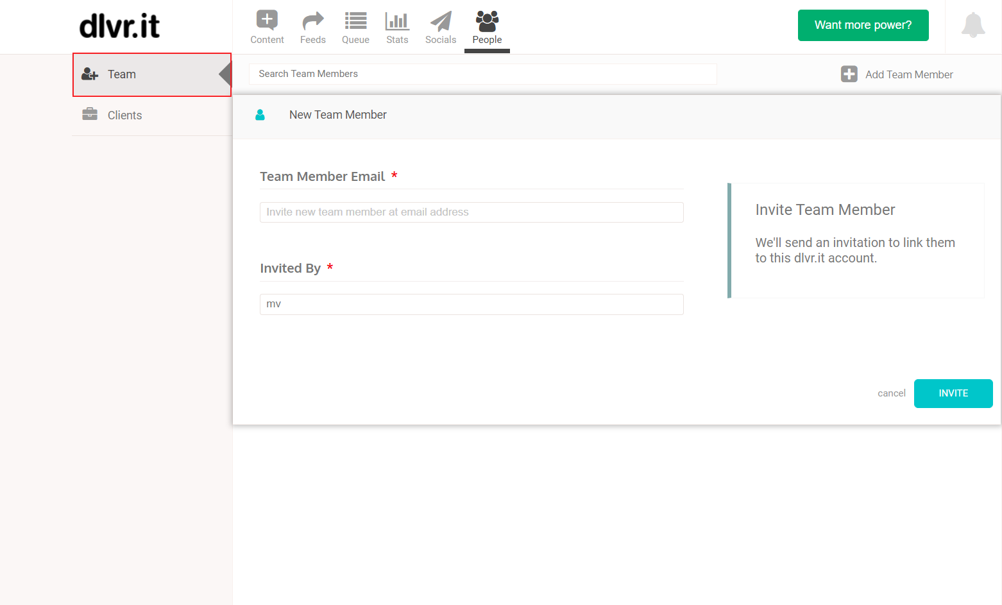Click the New Team Member person icon

click(x=260, y=115)
